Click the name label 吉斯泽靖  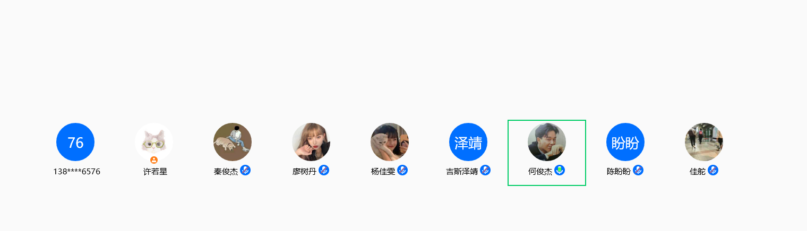tap(462, 172)
